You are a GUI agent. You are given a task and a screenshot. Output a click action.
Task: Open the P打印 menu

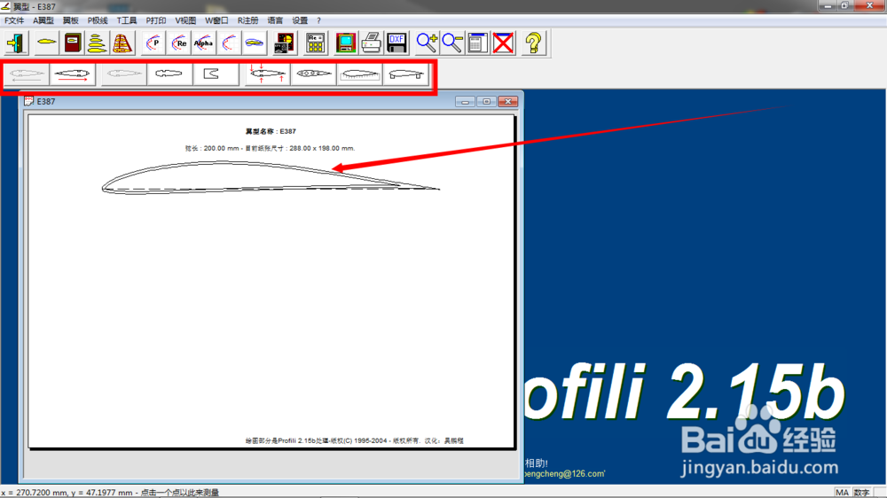155,20
